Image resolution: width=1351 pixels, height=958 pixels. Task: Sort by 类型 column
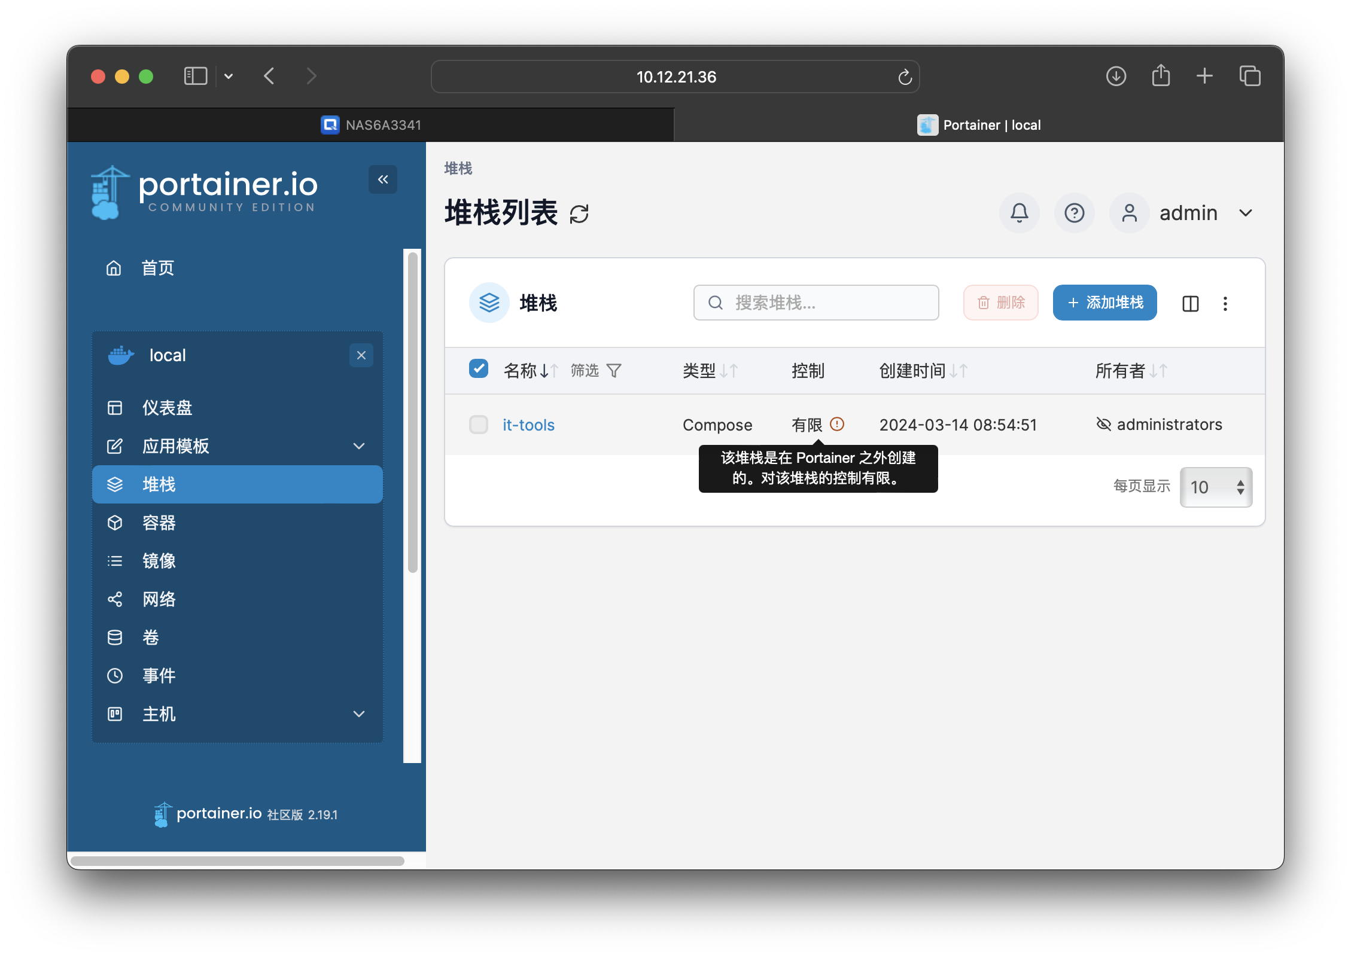tap(710, 371)
